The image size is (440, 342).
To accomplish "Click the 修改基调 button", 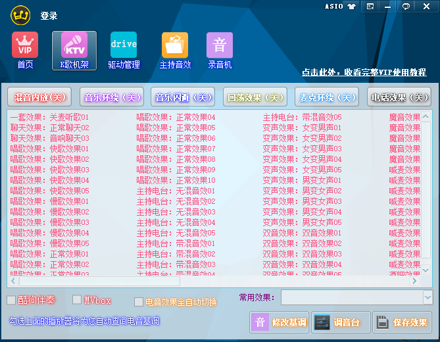I will click(x=280, y=322).
